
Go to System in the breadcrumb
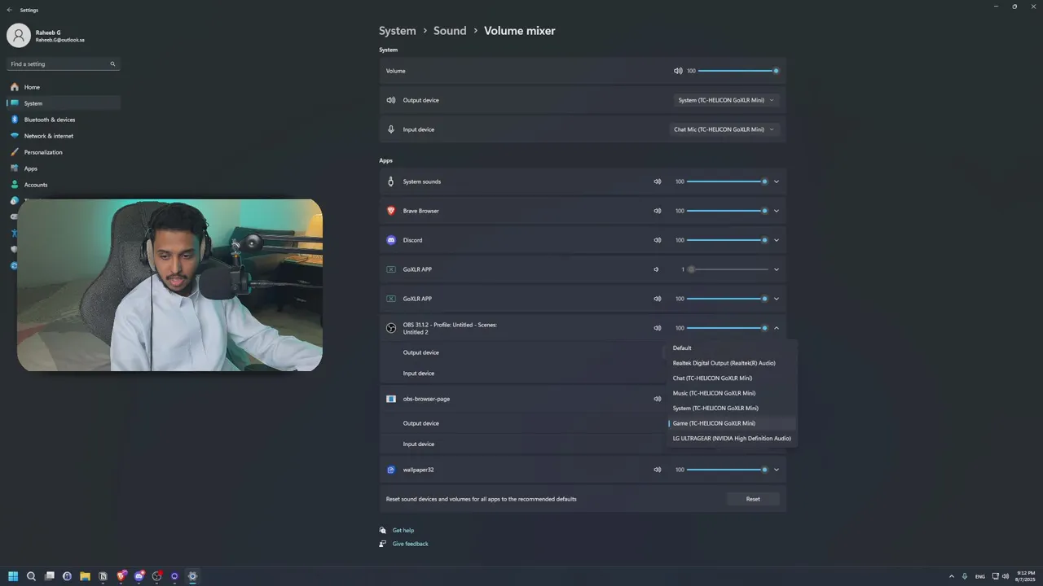pos(398,31)
